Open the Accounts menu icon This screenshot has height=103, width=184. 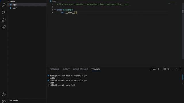click(4, 94)
